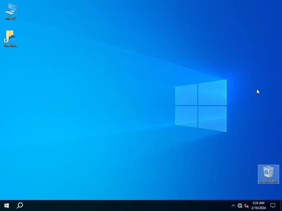Select the This PC desktop icon
Image resolution: width=282 pixels, height=211 pixels.
(11, 11)
